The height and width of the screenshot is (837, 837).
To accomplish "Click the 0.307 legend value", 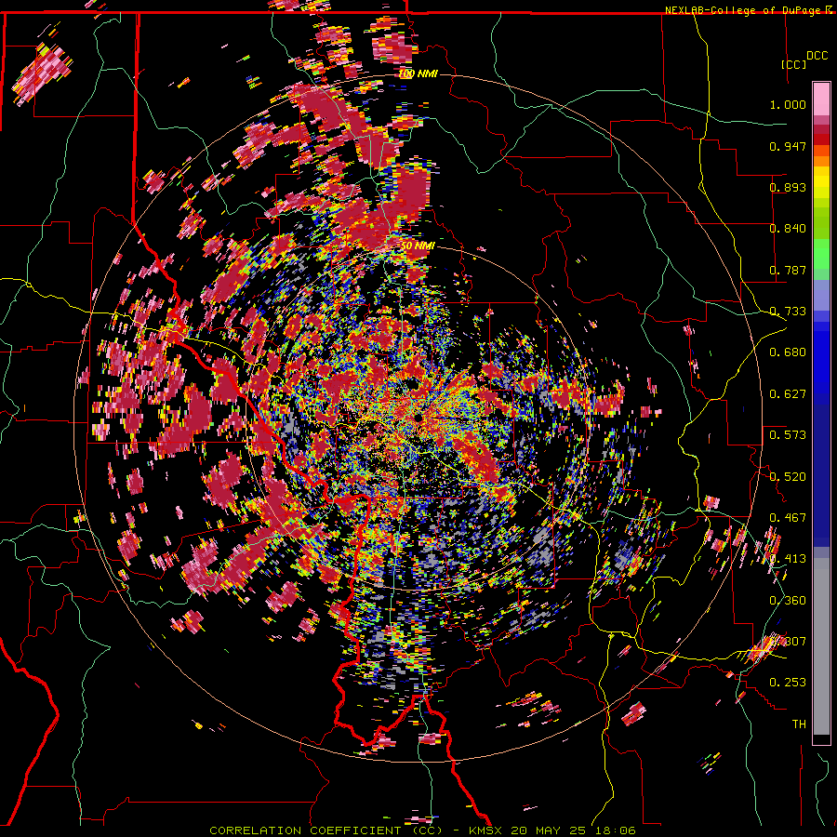I will tap(788, 642).
